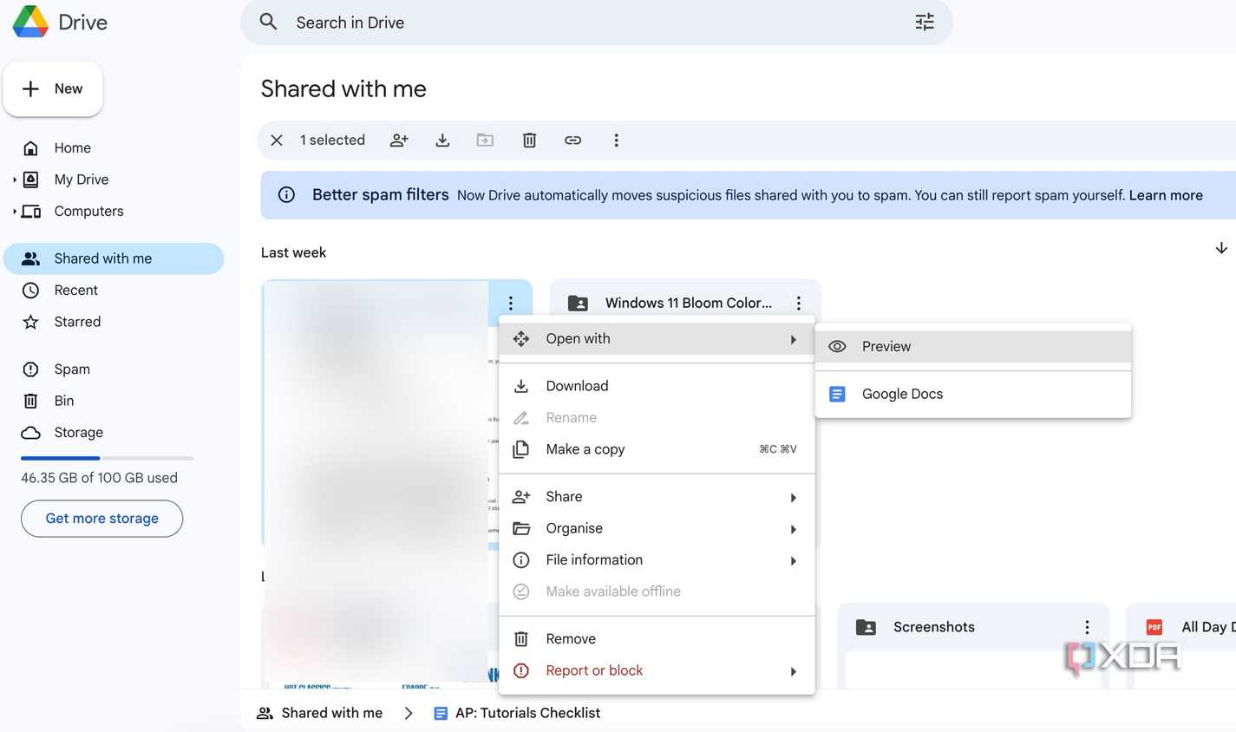Click the copy link icon in toolbar

[572, 141]
